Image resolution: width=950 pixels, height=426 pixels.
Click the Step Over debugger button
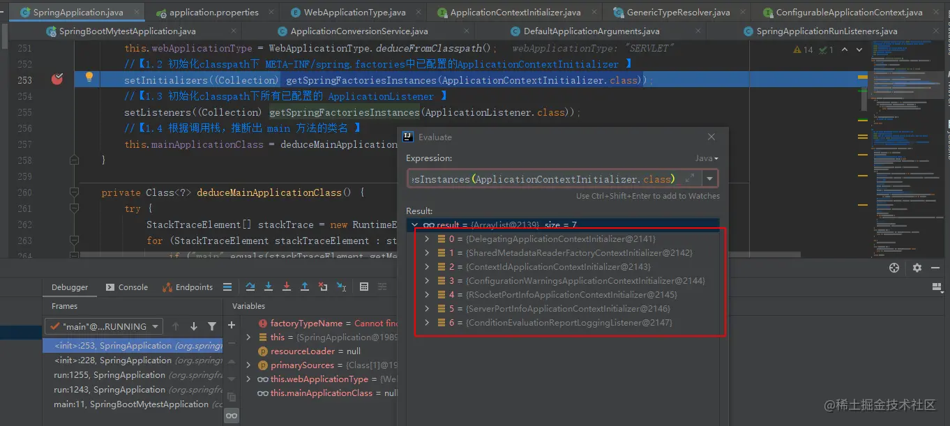coord(250,287)
